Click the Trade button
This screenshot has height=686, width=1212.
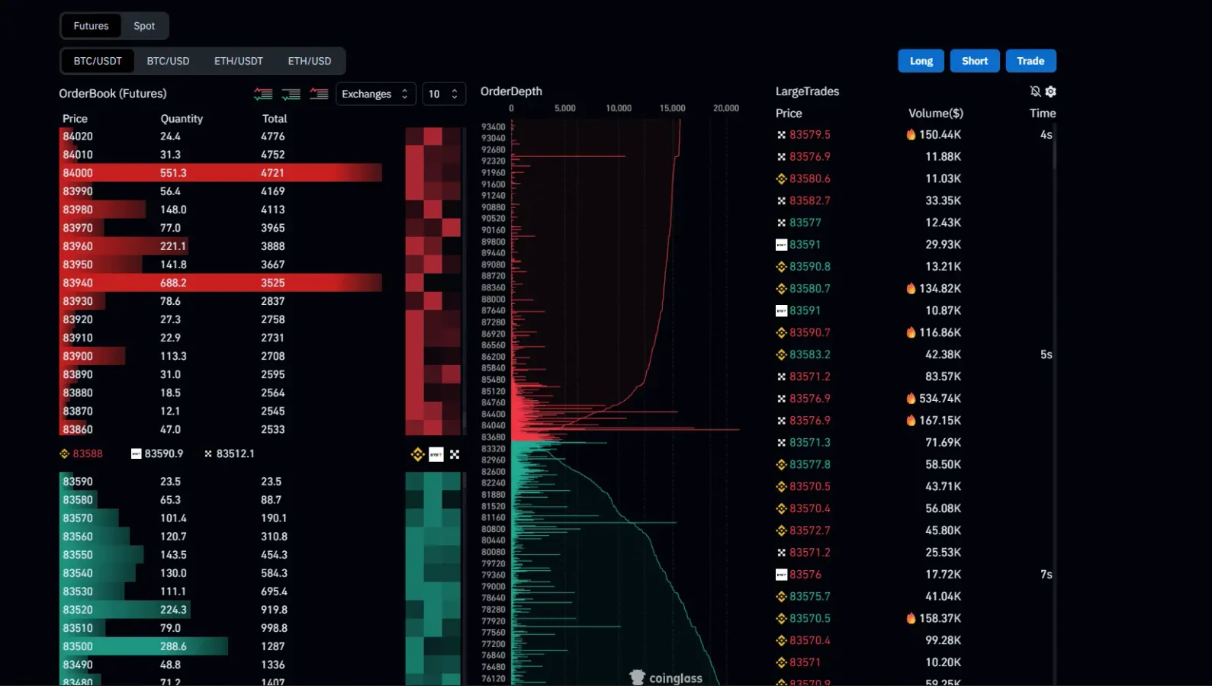click(1030, 61)
